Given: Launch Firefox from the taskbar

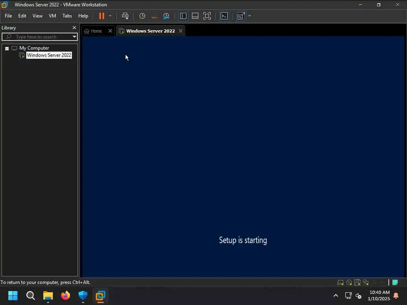Looking at the screenshot, I should 66,295.
